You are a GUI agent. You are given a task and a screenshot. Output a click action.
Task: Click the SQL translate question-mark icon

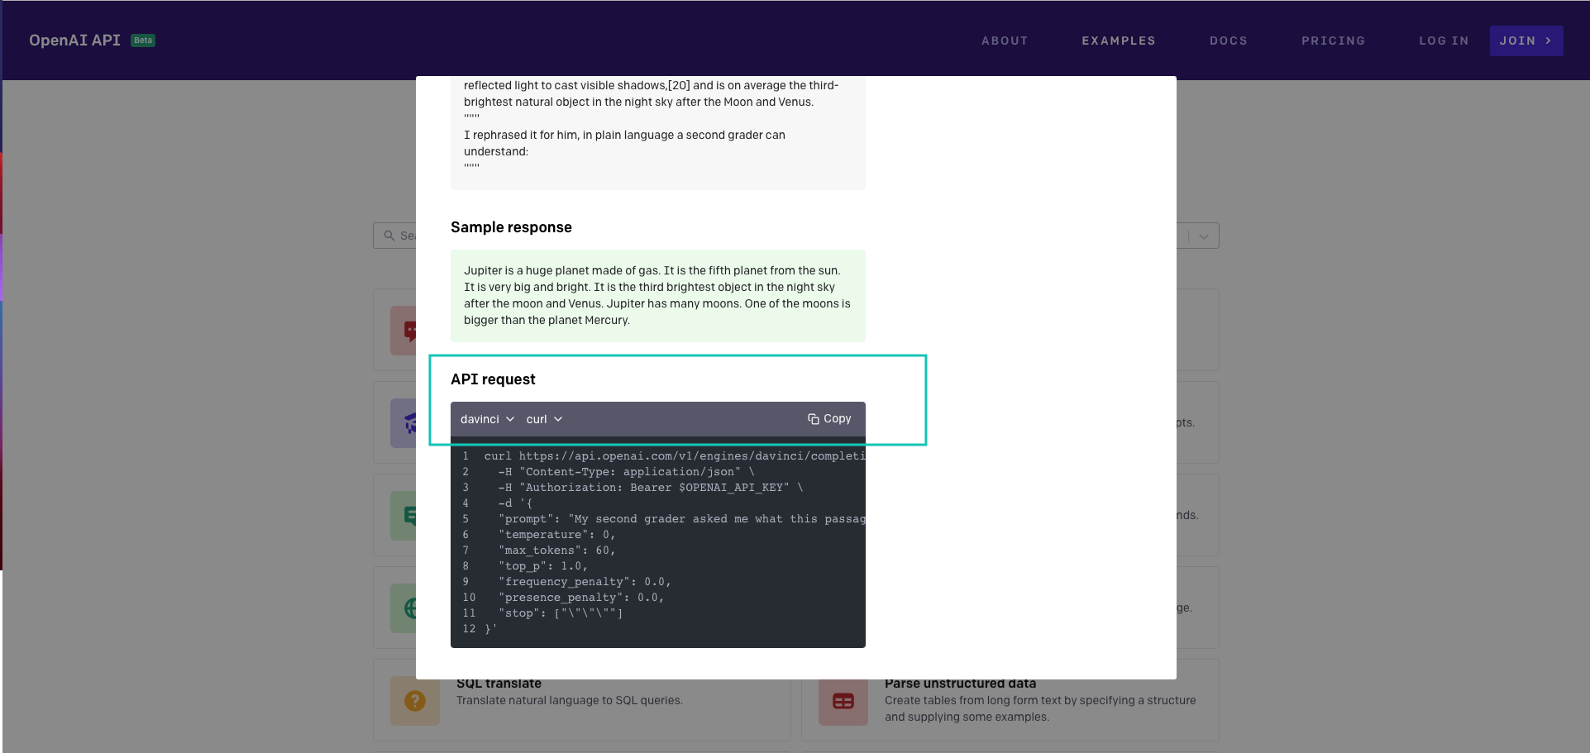click(x=415, y=701)
